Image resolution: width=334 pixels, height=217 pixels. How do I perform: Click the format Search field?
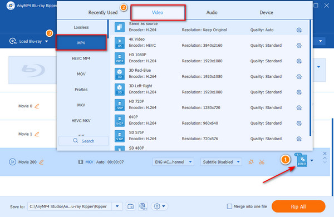[83, 141]
